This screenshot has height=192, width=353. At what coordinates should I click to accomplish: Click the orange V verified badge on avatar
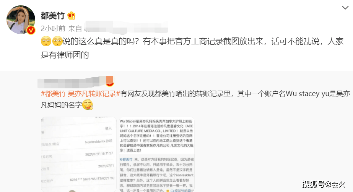[31, 30]
